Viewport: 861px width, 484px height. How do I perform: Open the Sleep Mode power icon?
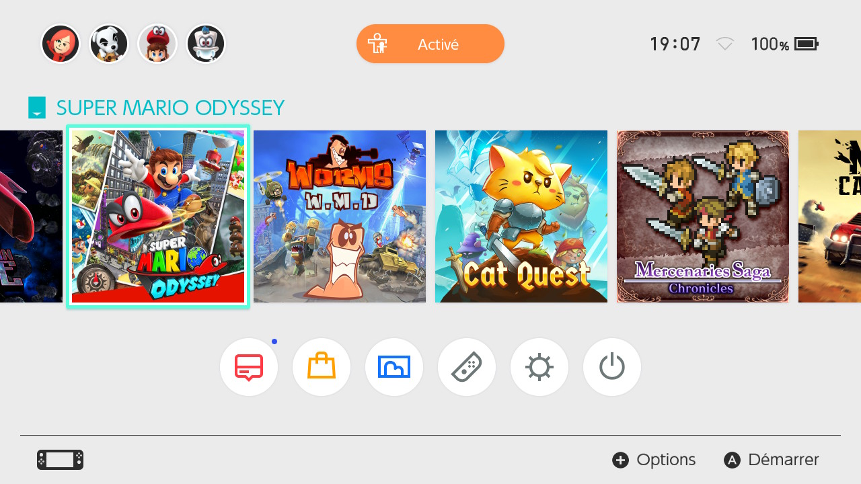[x=612, y=367]
